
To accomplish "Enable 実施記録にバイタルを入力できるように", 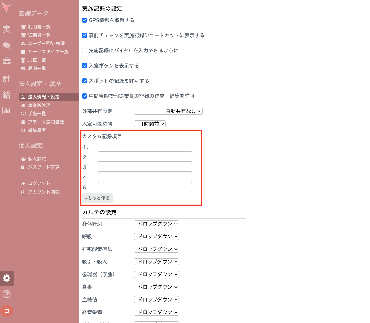I will (85, 51).
